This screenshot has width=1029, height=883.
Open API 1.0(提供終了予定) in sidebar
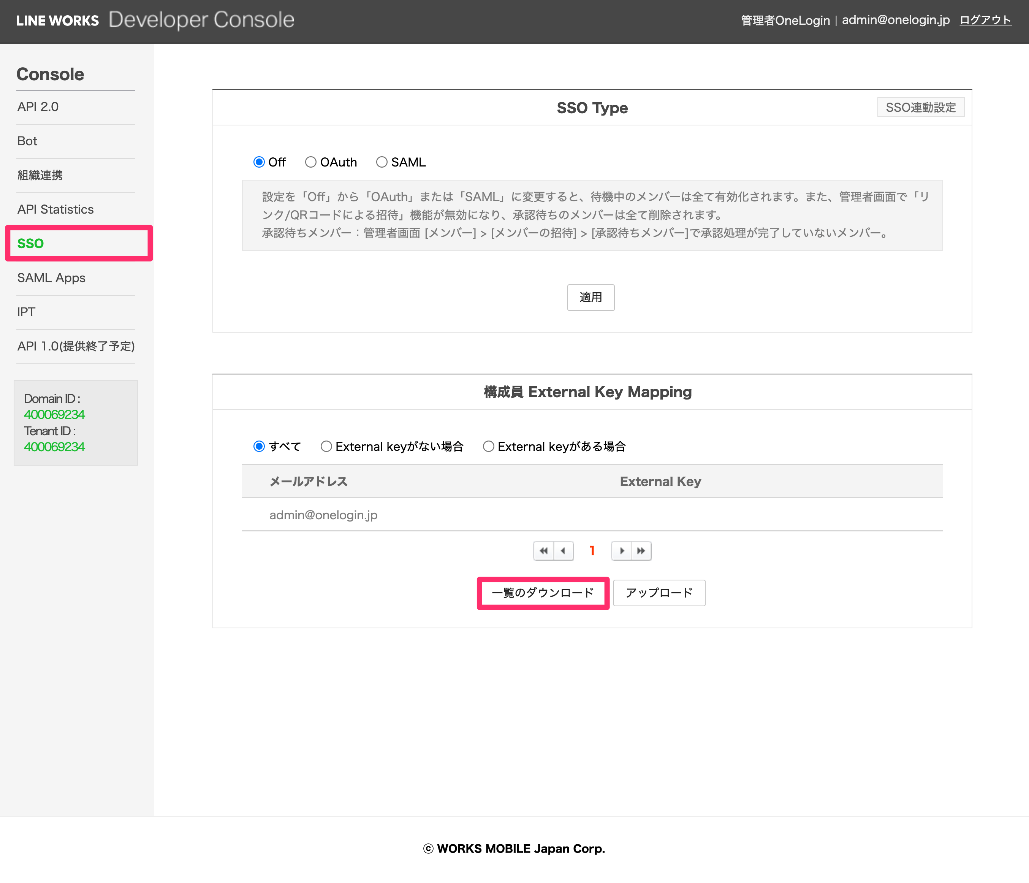(x=76, y=346)
